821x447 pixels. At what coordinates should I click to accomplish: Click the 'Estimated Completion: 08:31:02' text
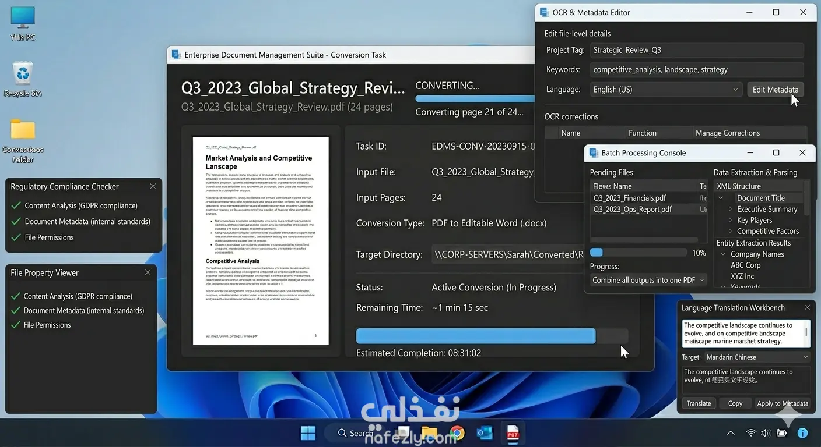pos(419,353)
